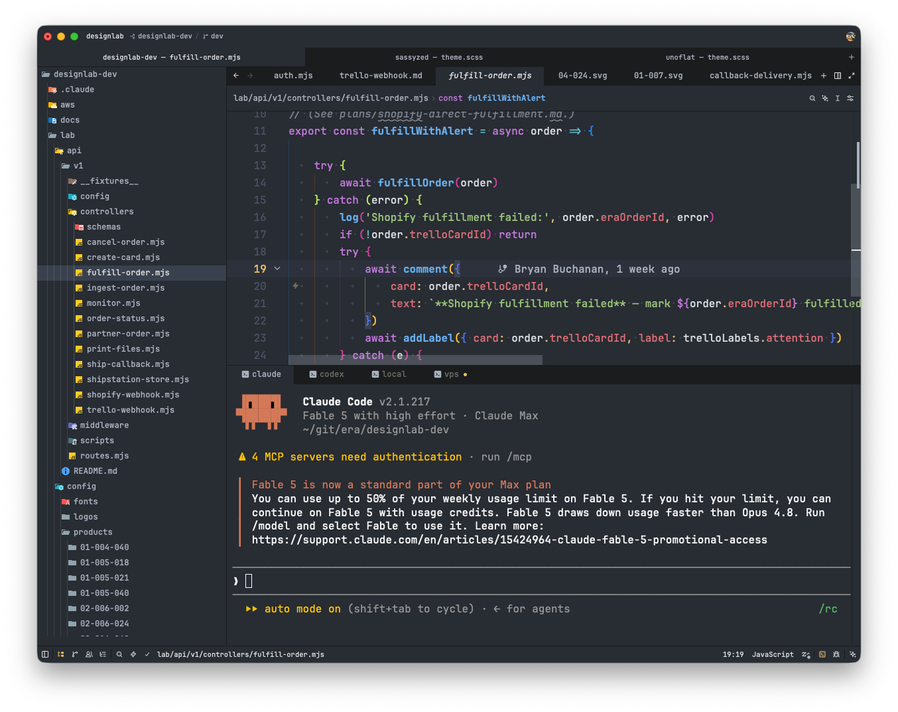Click buffer search magnifier in editor toolbar

(812, 98)
